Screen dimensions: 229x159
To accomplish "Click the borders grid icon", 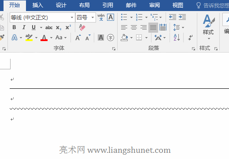I will [139, 38].
